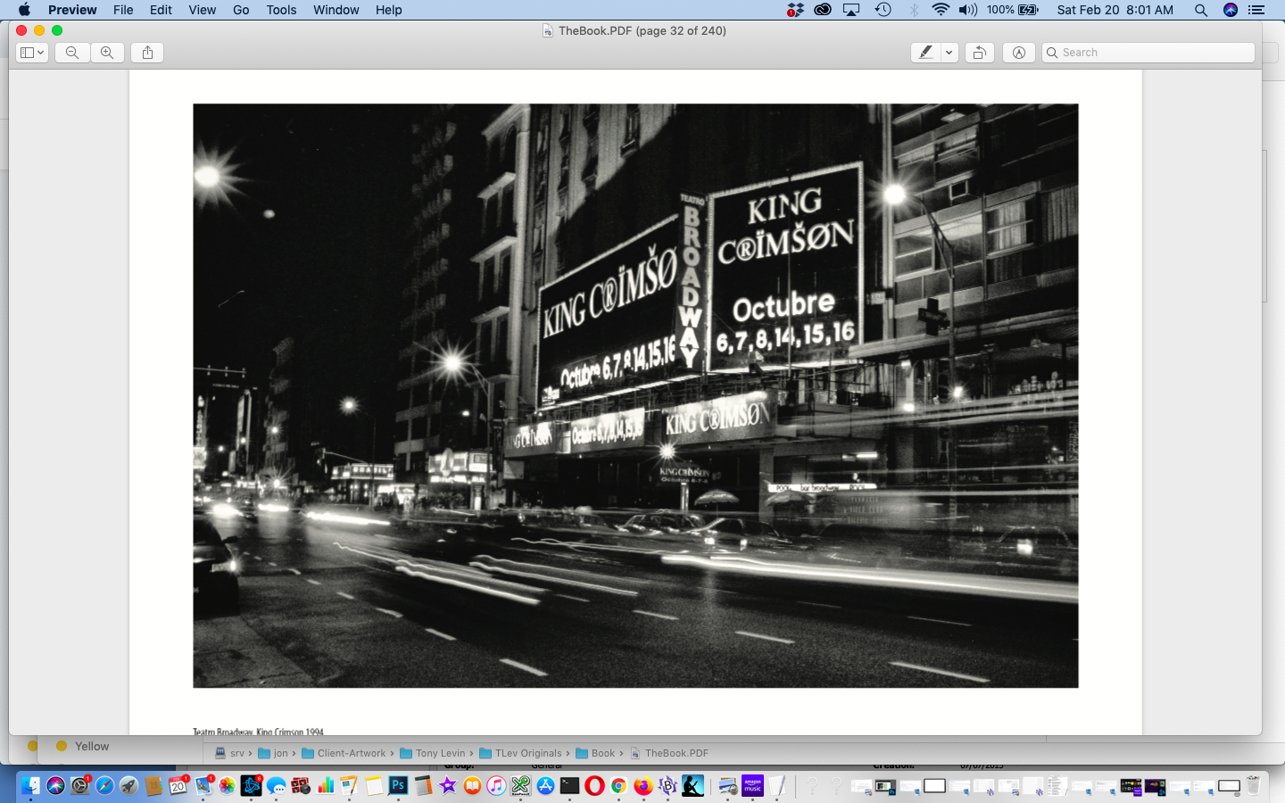Open the Go menu
Screen dimensions: 1285x803
click(x=241, y=10)
